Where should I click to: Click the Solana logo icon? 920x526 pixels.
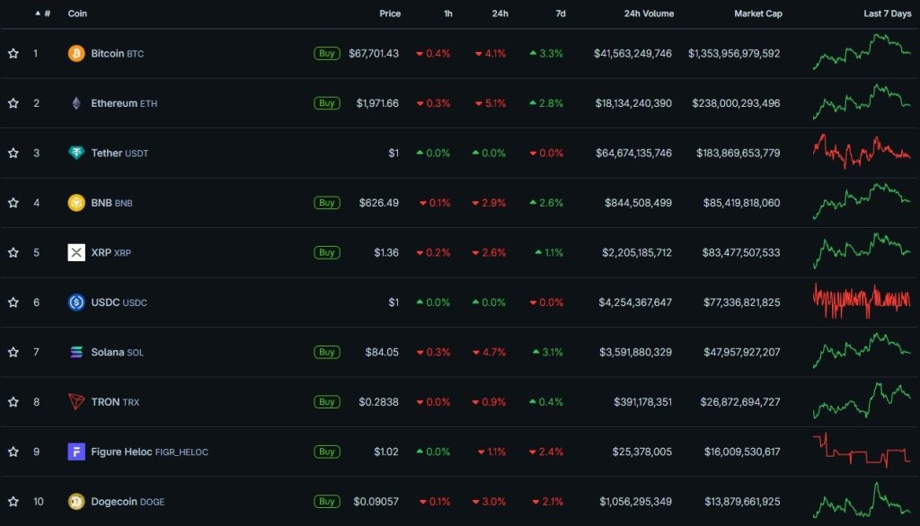[x=76, y=352]
